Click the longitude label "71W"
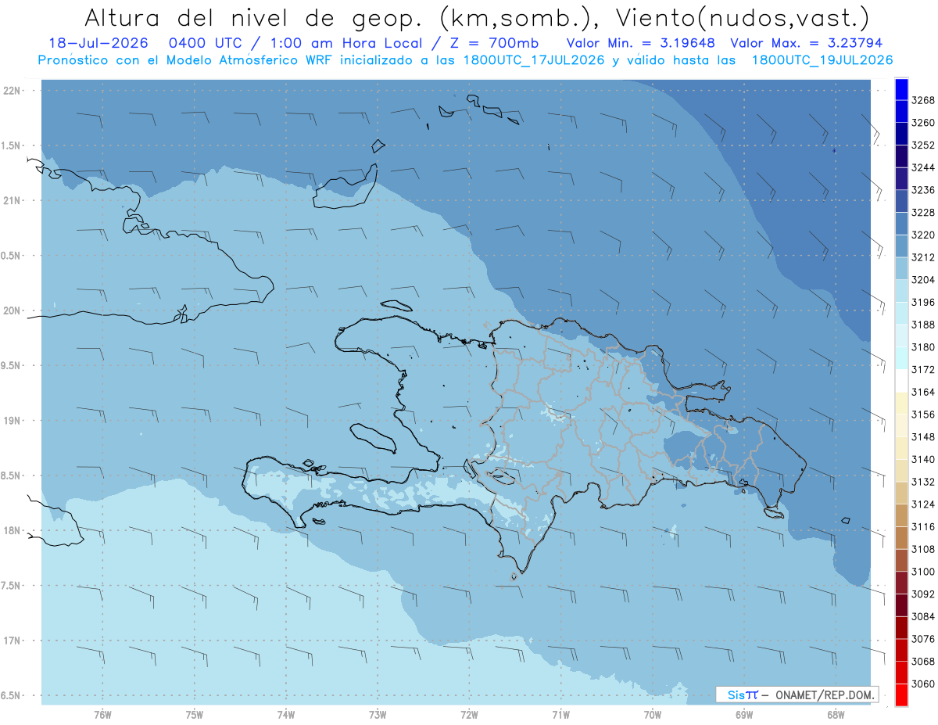 (x=560, y=714)
